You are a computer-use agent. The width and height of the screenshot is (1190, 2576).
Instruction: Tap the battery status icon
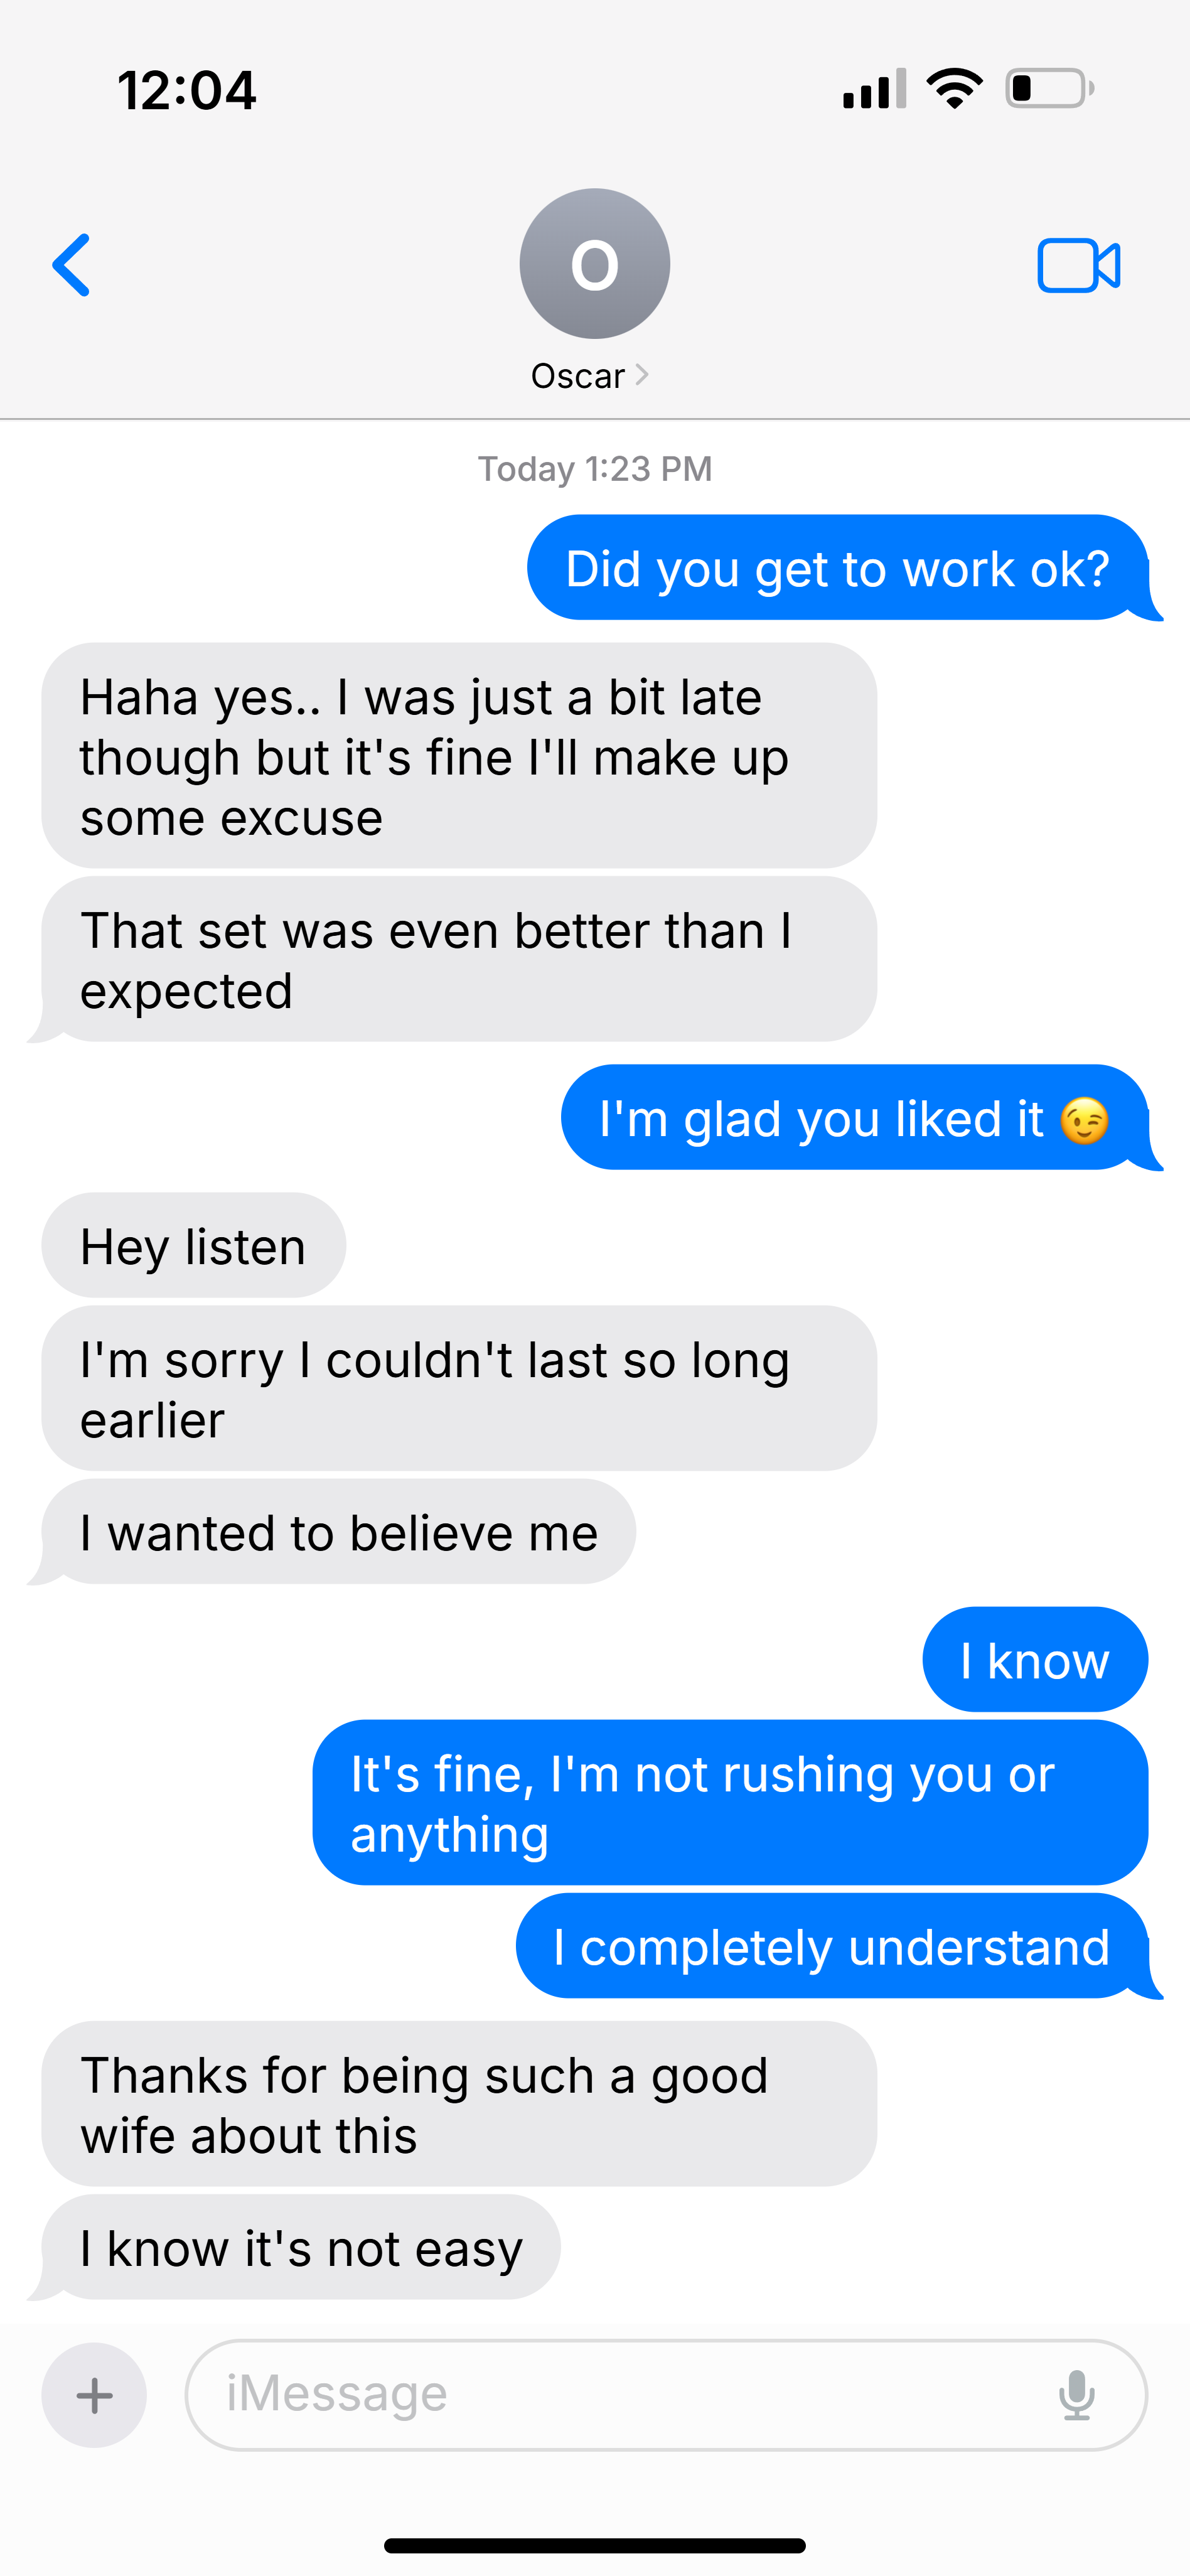1050,89
